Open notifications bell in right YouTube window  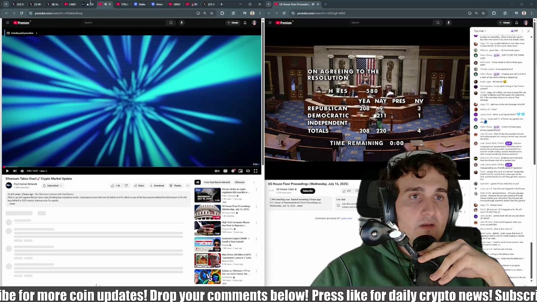coord(516,22)
